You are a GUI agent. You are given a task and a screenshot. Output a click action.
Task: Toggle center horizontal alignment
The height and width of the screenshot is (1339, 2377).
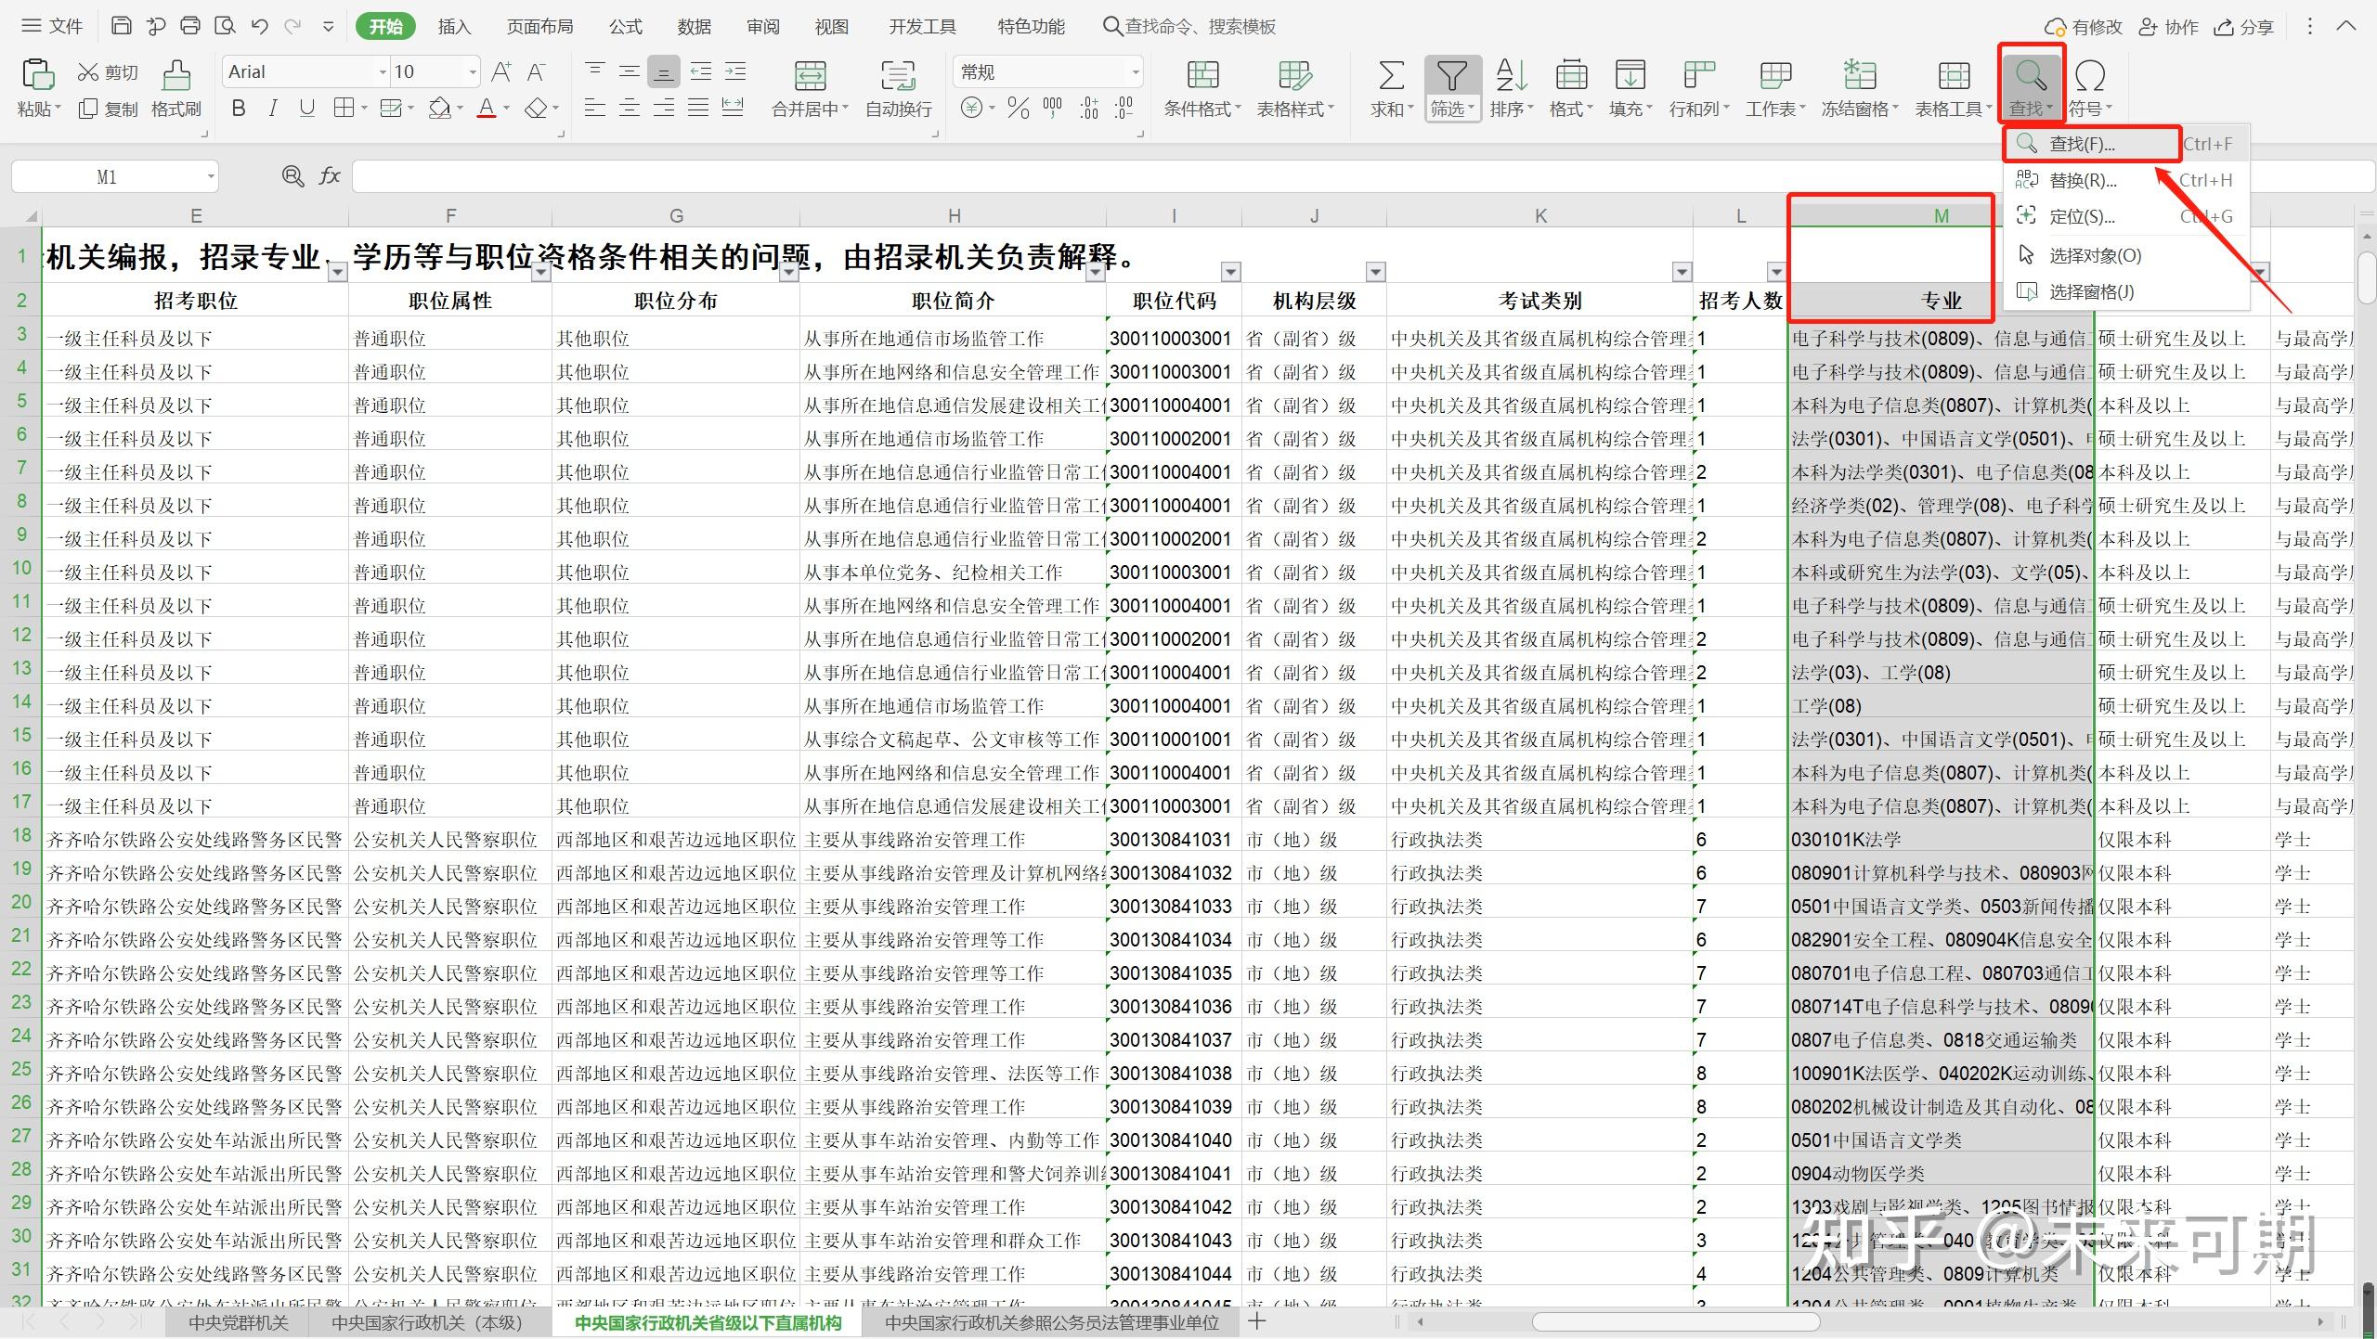point(629,109)
